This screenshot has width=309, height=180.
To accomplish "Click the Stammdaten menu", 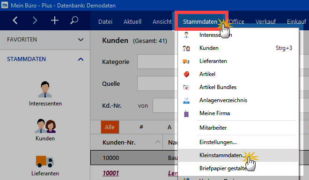I will click(200, 21).
